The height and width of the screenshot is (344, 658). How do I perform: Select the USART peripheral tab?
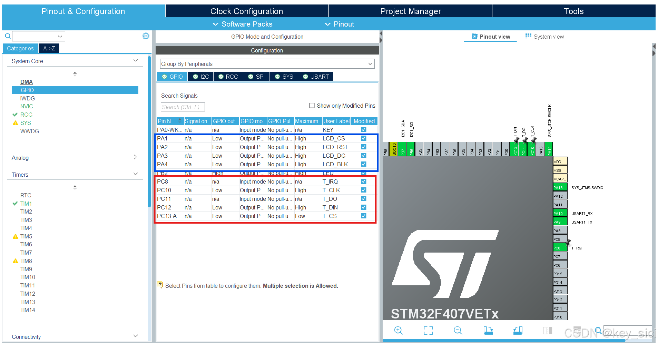(x=316, y=77)
